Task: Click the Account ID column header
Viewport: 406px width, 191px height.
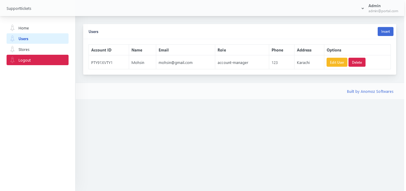Action: point(101,50)
